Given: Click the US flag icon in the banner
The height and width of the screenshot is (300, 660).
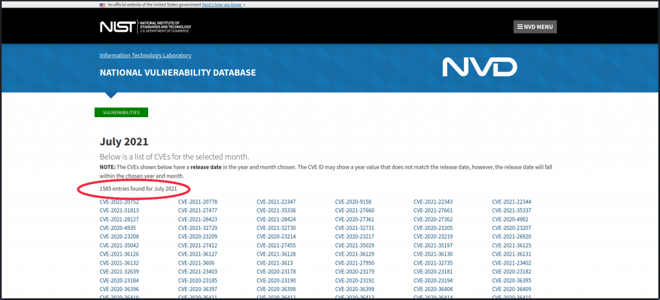Looking at the screenshot, I should (102, 5).
